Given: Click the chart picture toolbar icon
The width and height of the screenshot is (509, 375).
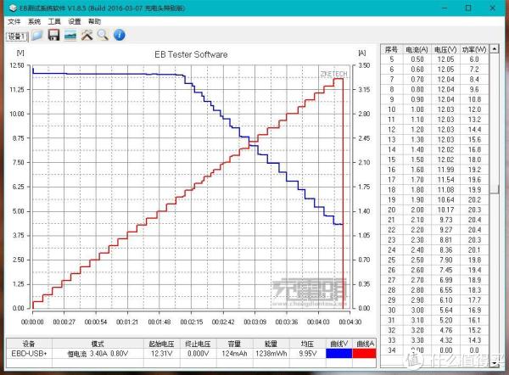Looking at the screenshot, I should [x=70, y=35].
